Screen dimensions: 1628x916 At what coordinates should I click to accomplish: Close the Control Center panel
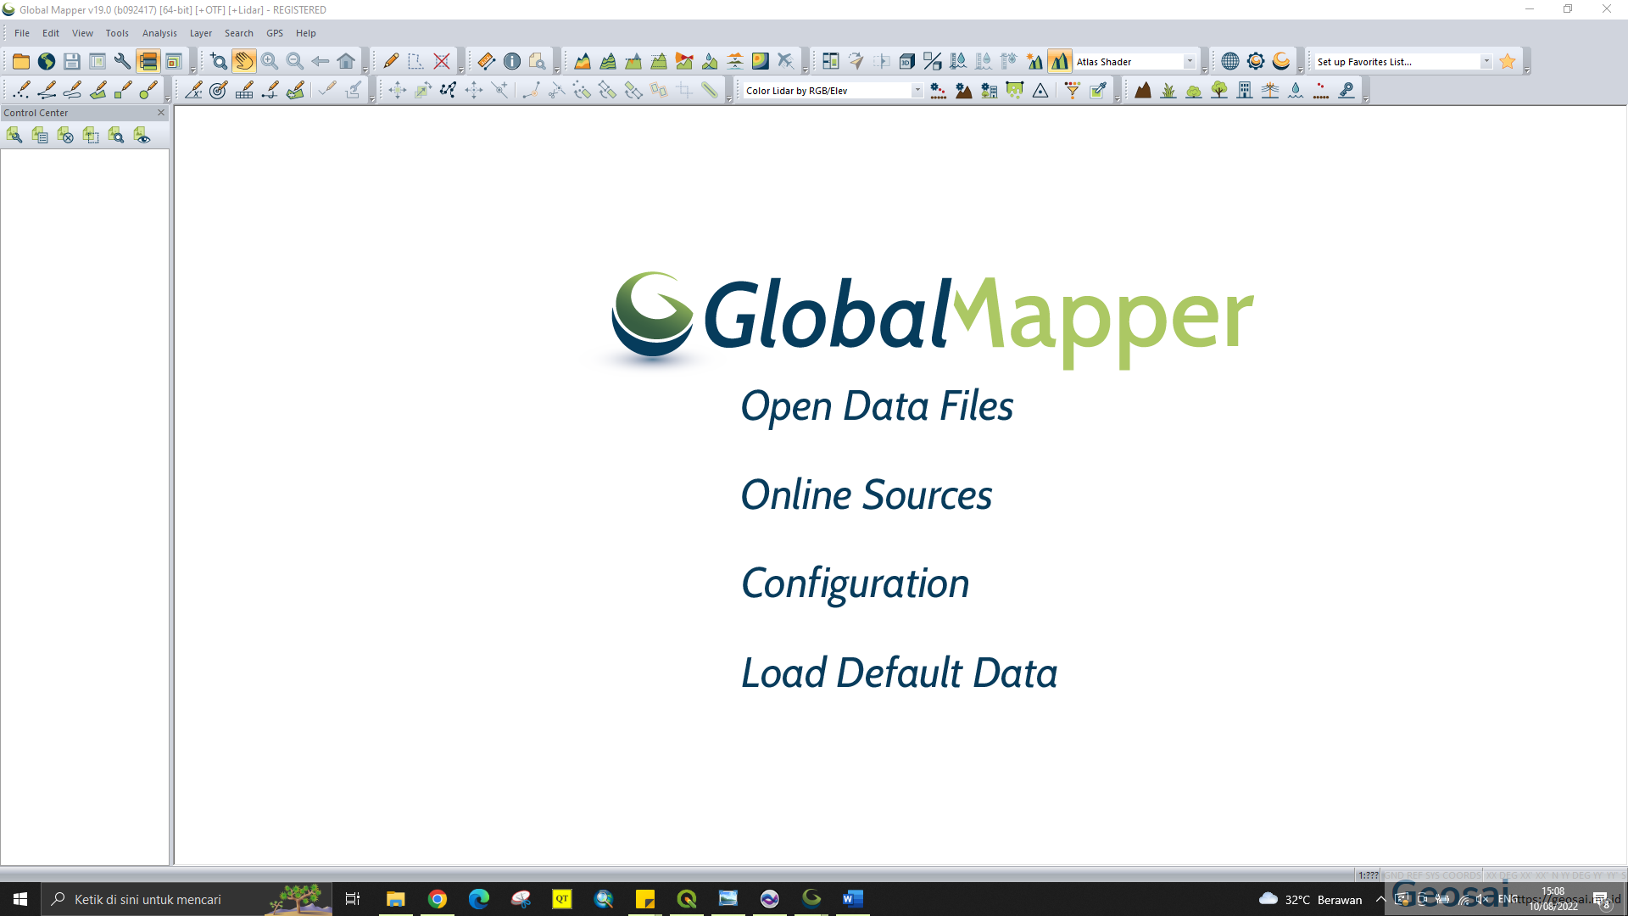[x=161, y=113]
